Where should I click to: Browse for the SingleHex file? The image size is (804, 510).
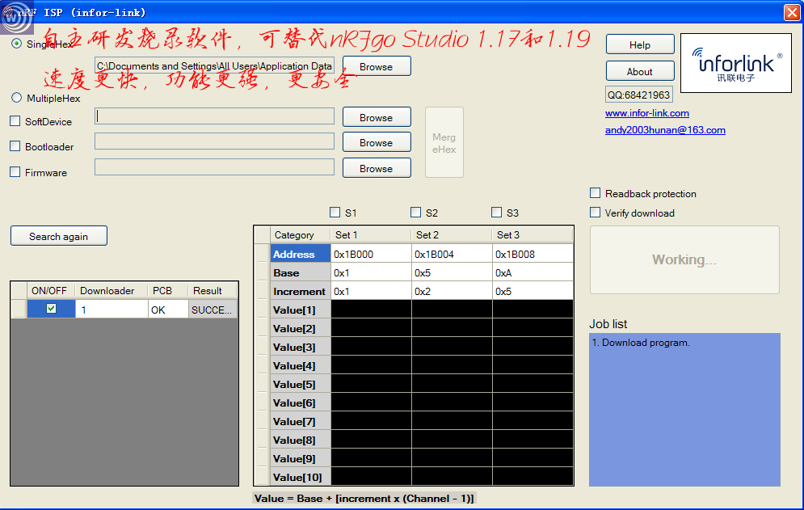coord(377,66)
